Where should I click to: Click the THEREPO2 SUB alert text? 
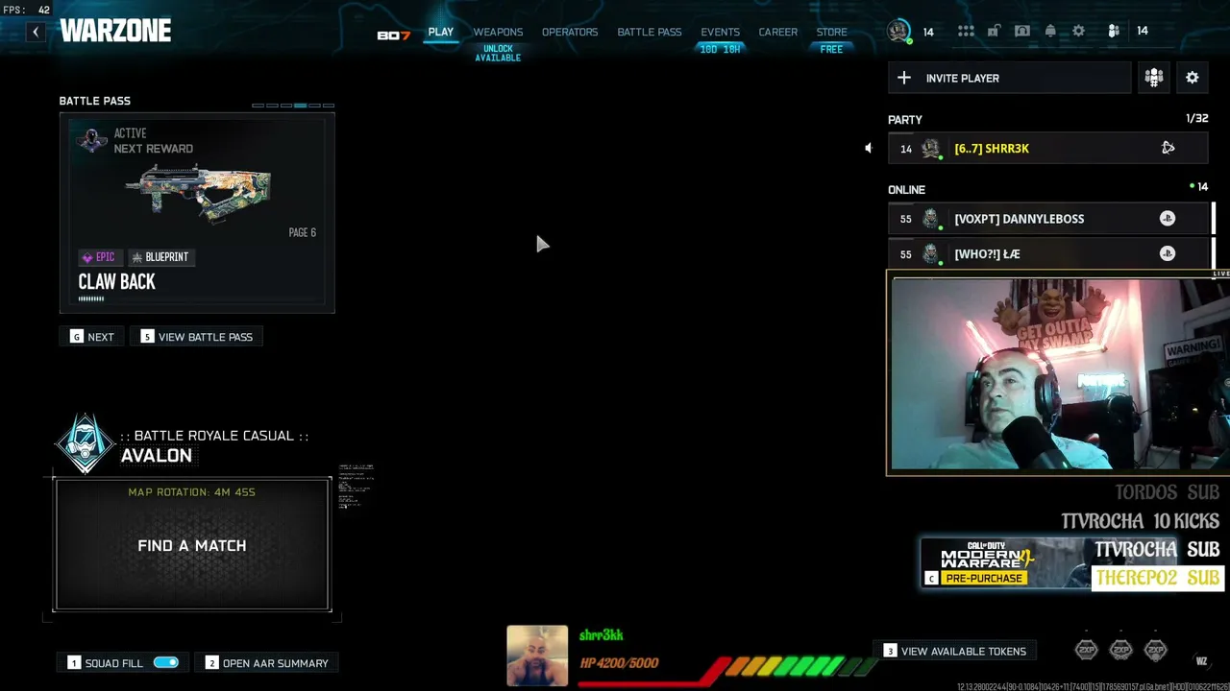click(1158, 578)
